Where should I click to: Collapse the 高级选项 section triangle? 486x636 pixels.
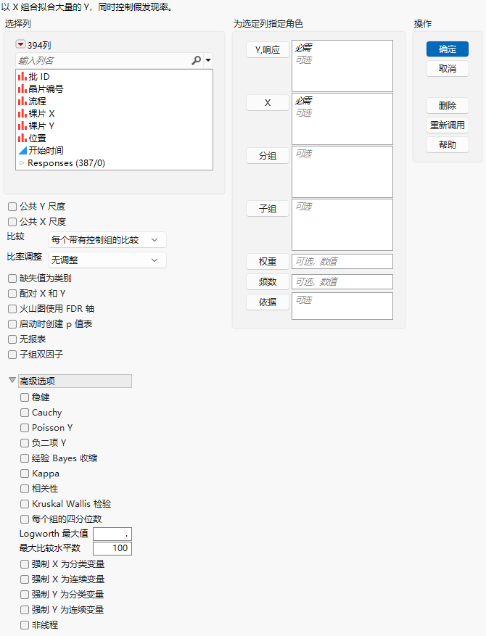(12, 380)
